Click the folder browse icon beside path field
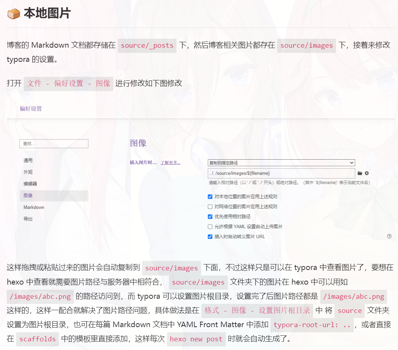Screen dimensions: 398x350 pyautogui.click(x=360, y=173)
